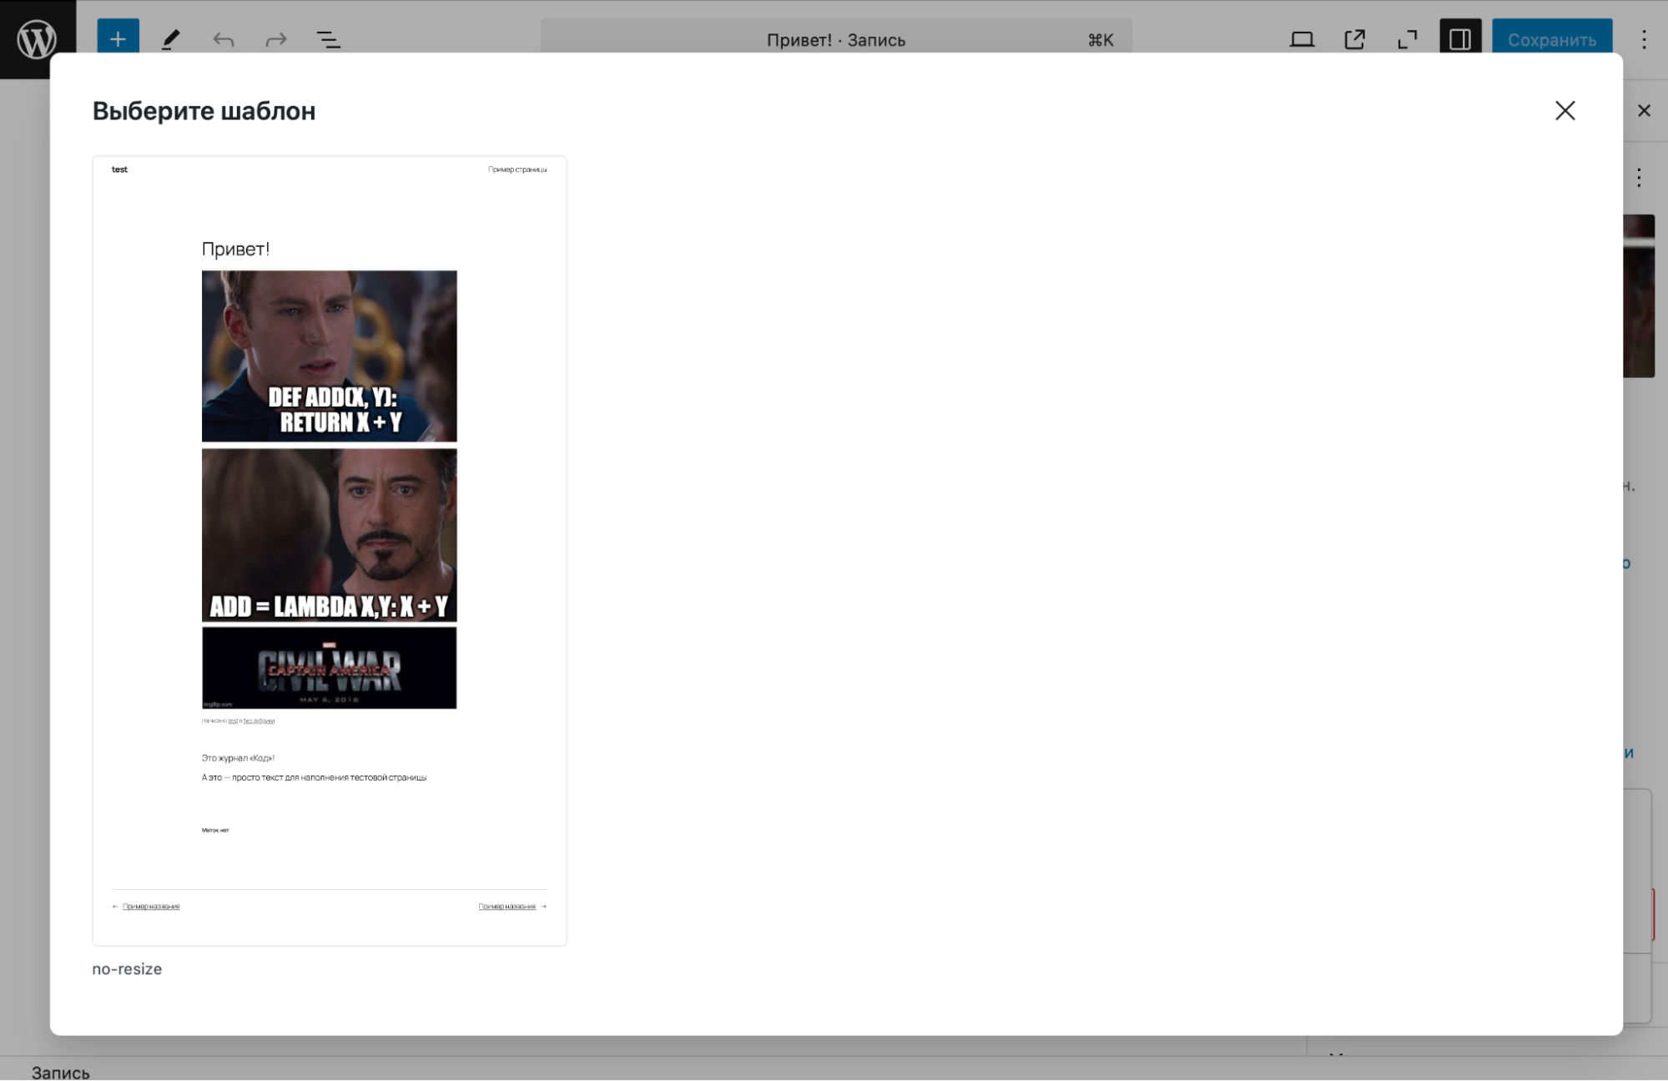Select the pencil Tools icon

coord(170,38)
